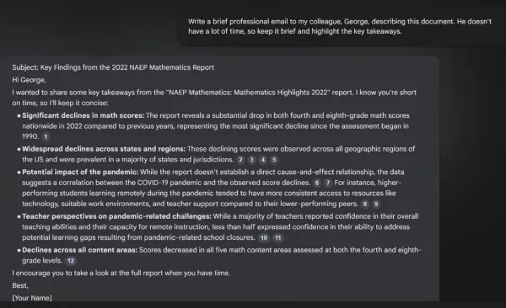Click citation badge number 3

click(251, 160)
